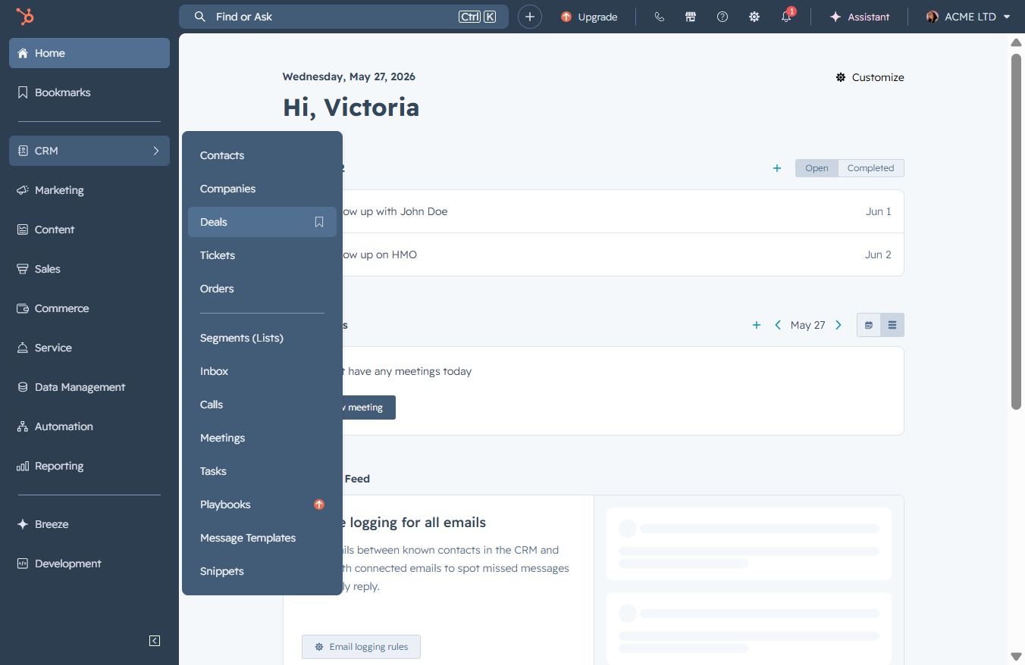Open the Marketing sidebar menu
1025x665 pixels.
(89, 190)
